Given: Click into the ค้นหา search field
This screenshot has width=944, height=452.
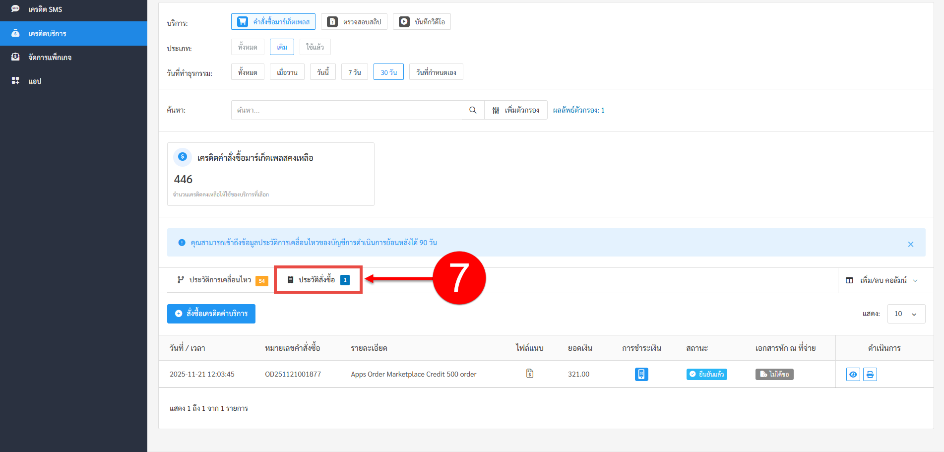Looking at the screenshot, I should click(x=347, y=110).
